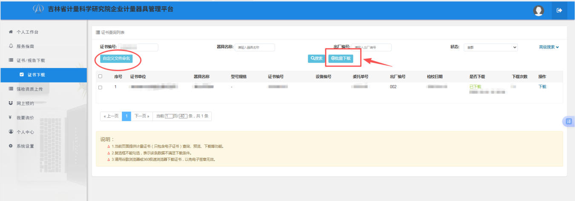Click the home icon beside 个人工作台
575x201 pixels.
(11, 32)
